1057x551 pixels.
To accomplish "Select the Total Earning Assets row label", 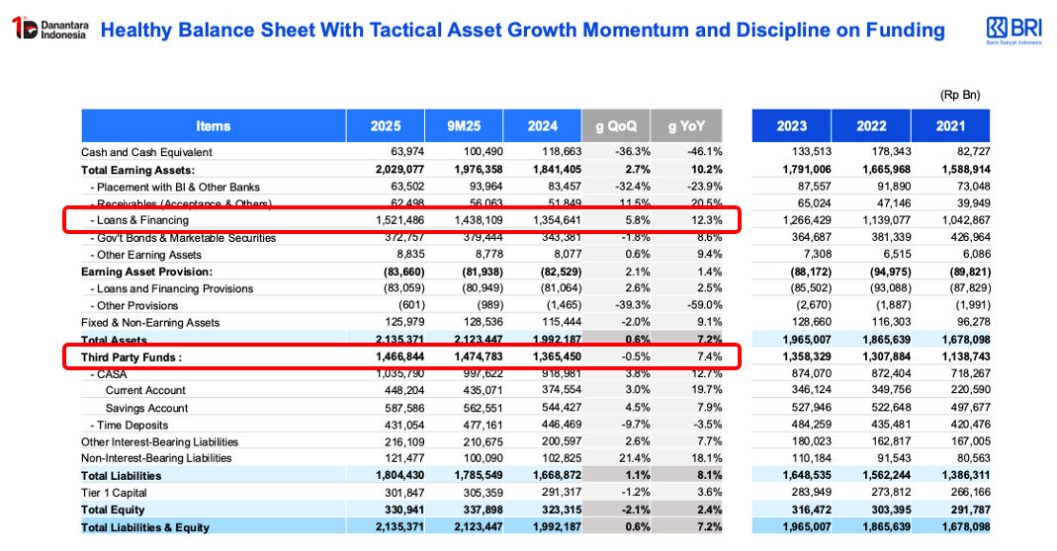I will click(x=137, y=170).
